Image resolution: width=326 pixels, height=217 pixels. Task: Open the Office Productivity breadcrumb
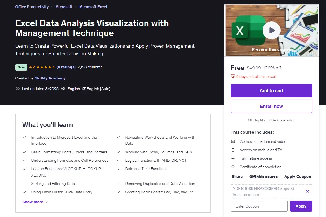(x=32, y=7)
